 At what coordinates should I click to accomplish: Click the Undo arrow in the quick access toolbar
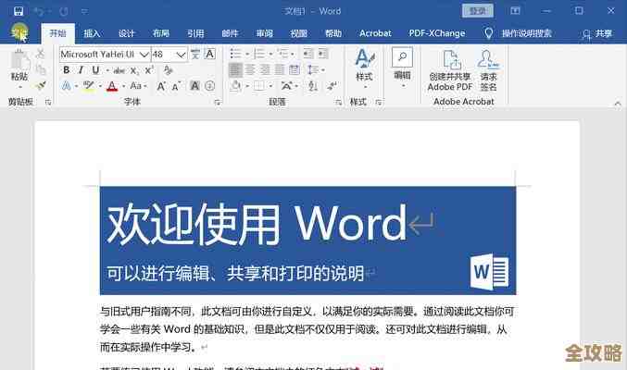[39, 11]
